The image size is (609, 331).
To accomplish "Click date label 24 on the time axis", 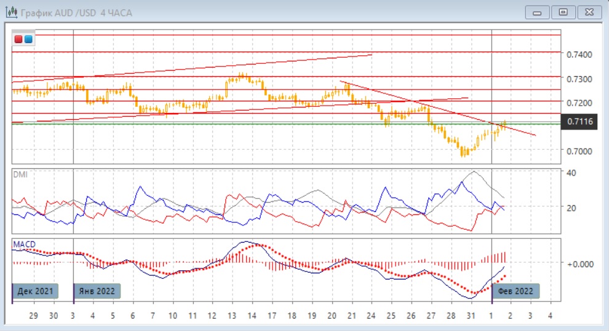I will tap(371, 316).
